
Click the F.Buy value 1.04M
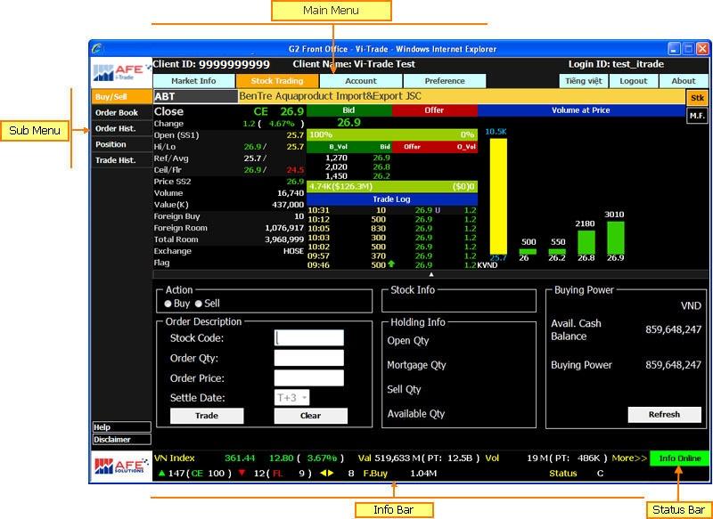pyautogui.click(x=423, y=474)
